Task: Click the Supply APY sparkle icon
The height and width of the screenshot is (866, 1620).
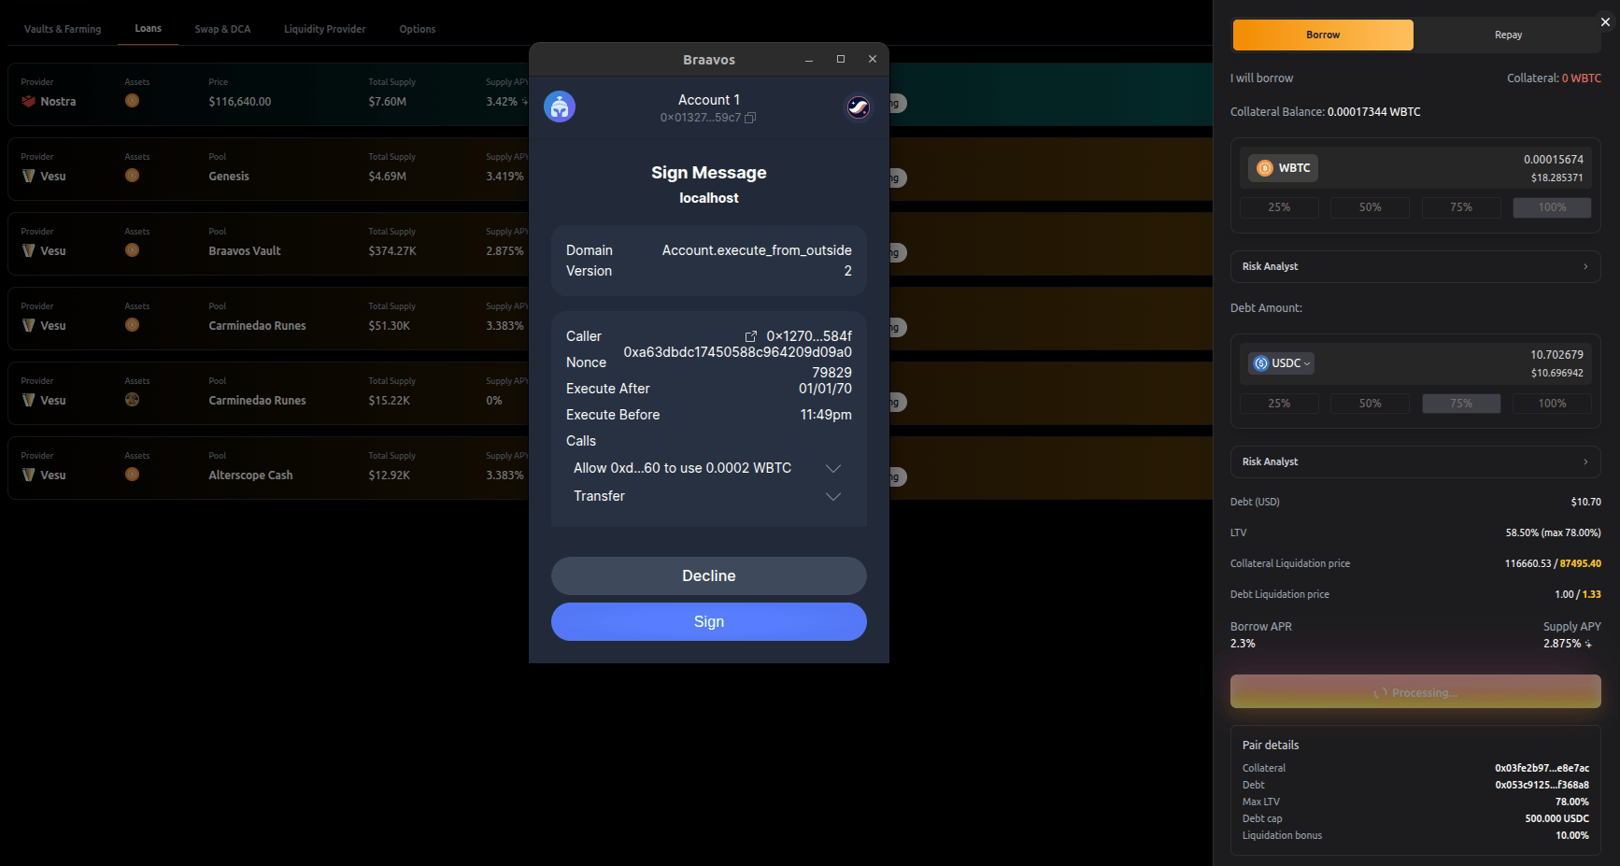Action: pos(1588,644)
